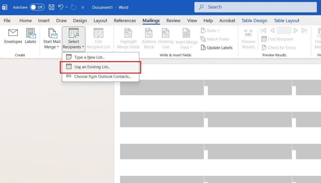Click the Word app icon
The height and width of the screenshot is (183, 321).
coord(5,7)
